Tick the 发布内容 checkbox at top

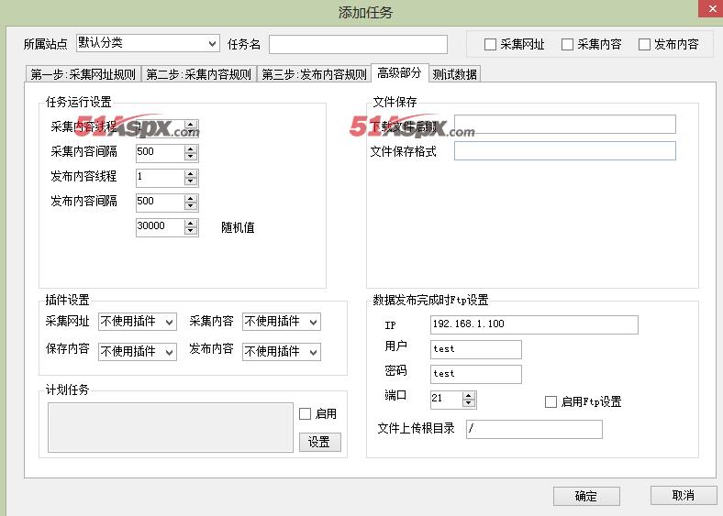click(645, 44)
